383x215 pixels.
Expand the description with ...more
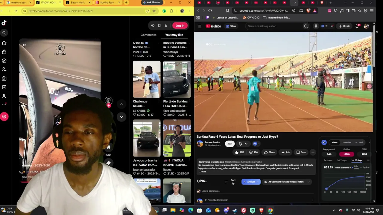[x=203, y=172]
